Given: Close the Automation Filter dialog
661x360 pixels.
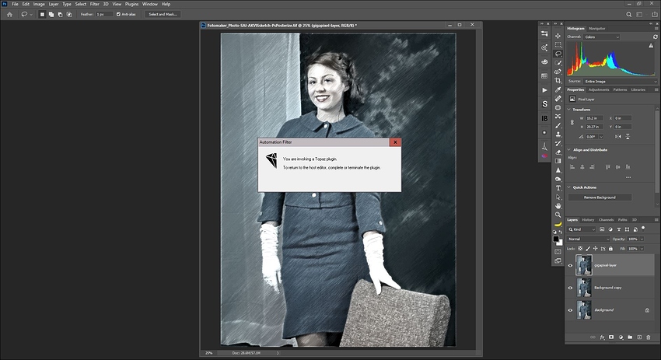Looking at the screenshot, I should pyautogui.click(x=395, y=142).
